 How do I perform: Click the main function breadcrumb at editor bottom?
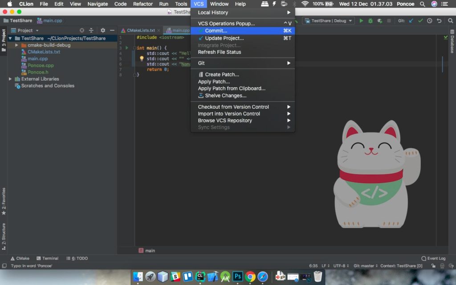coord(147,250)
